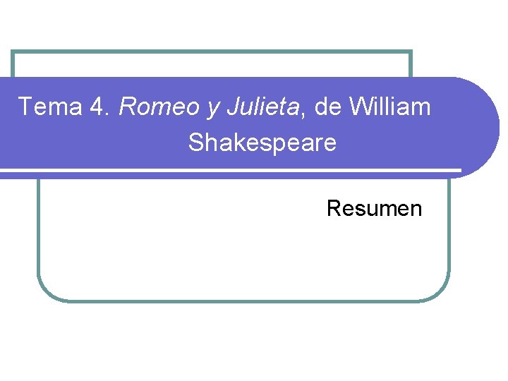Click the rounded right end of blue banner
Screen dimensions: 508x381
click(487, 127)
